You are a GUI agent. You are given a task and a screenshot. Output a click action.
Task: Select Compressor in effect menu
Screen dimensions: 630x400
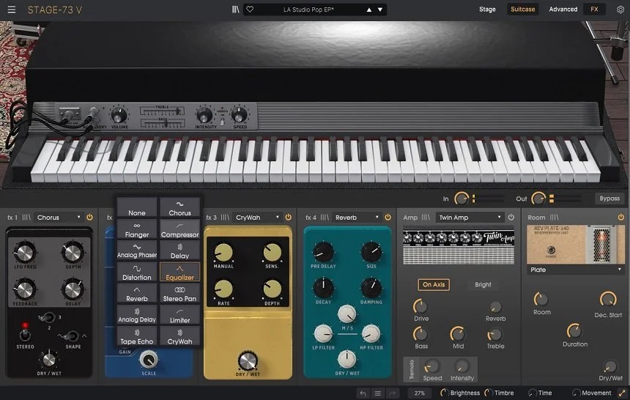pyautogui.click(x=179, y=229)
